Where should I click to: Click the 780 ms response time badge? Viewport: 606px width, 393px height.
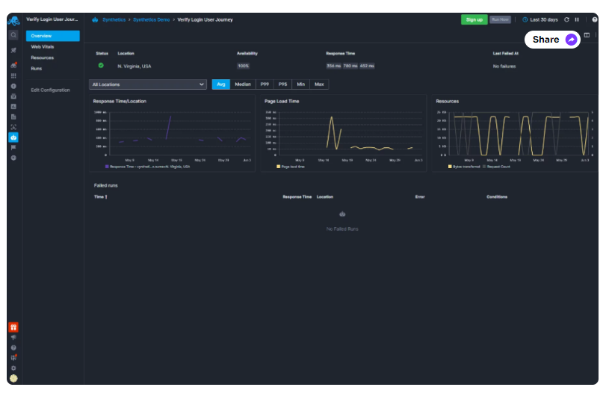[x=350, y=66]
